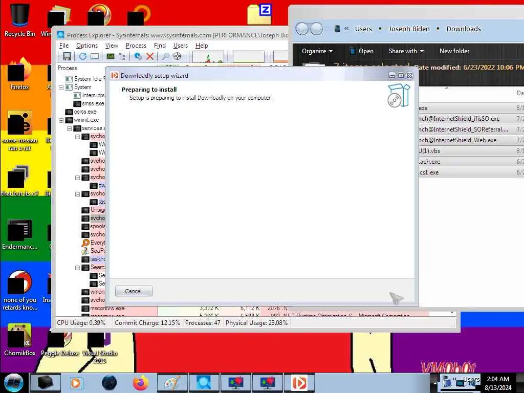This screenshot has height=393, width=524.
Task: Click the Open button in Explorer toolbar
Action: (x=362, y=51)
